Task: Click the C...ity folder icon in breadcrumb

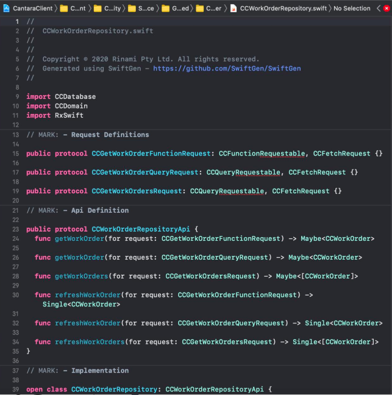Action: click(98, 8)
